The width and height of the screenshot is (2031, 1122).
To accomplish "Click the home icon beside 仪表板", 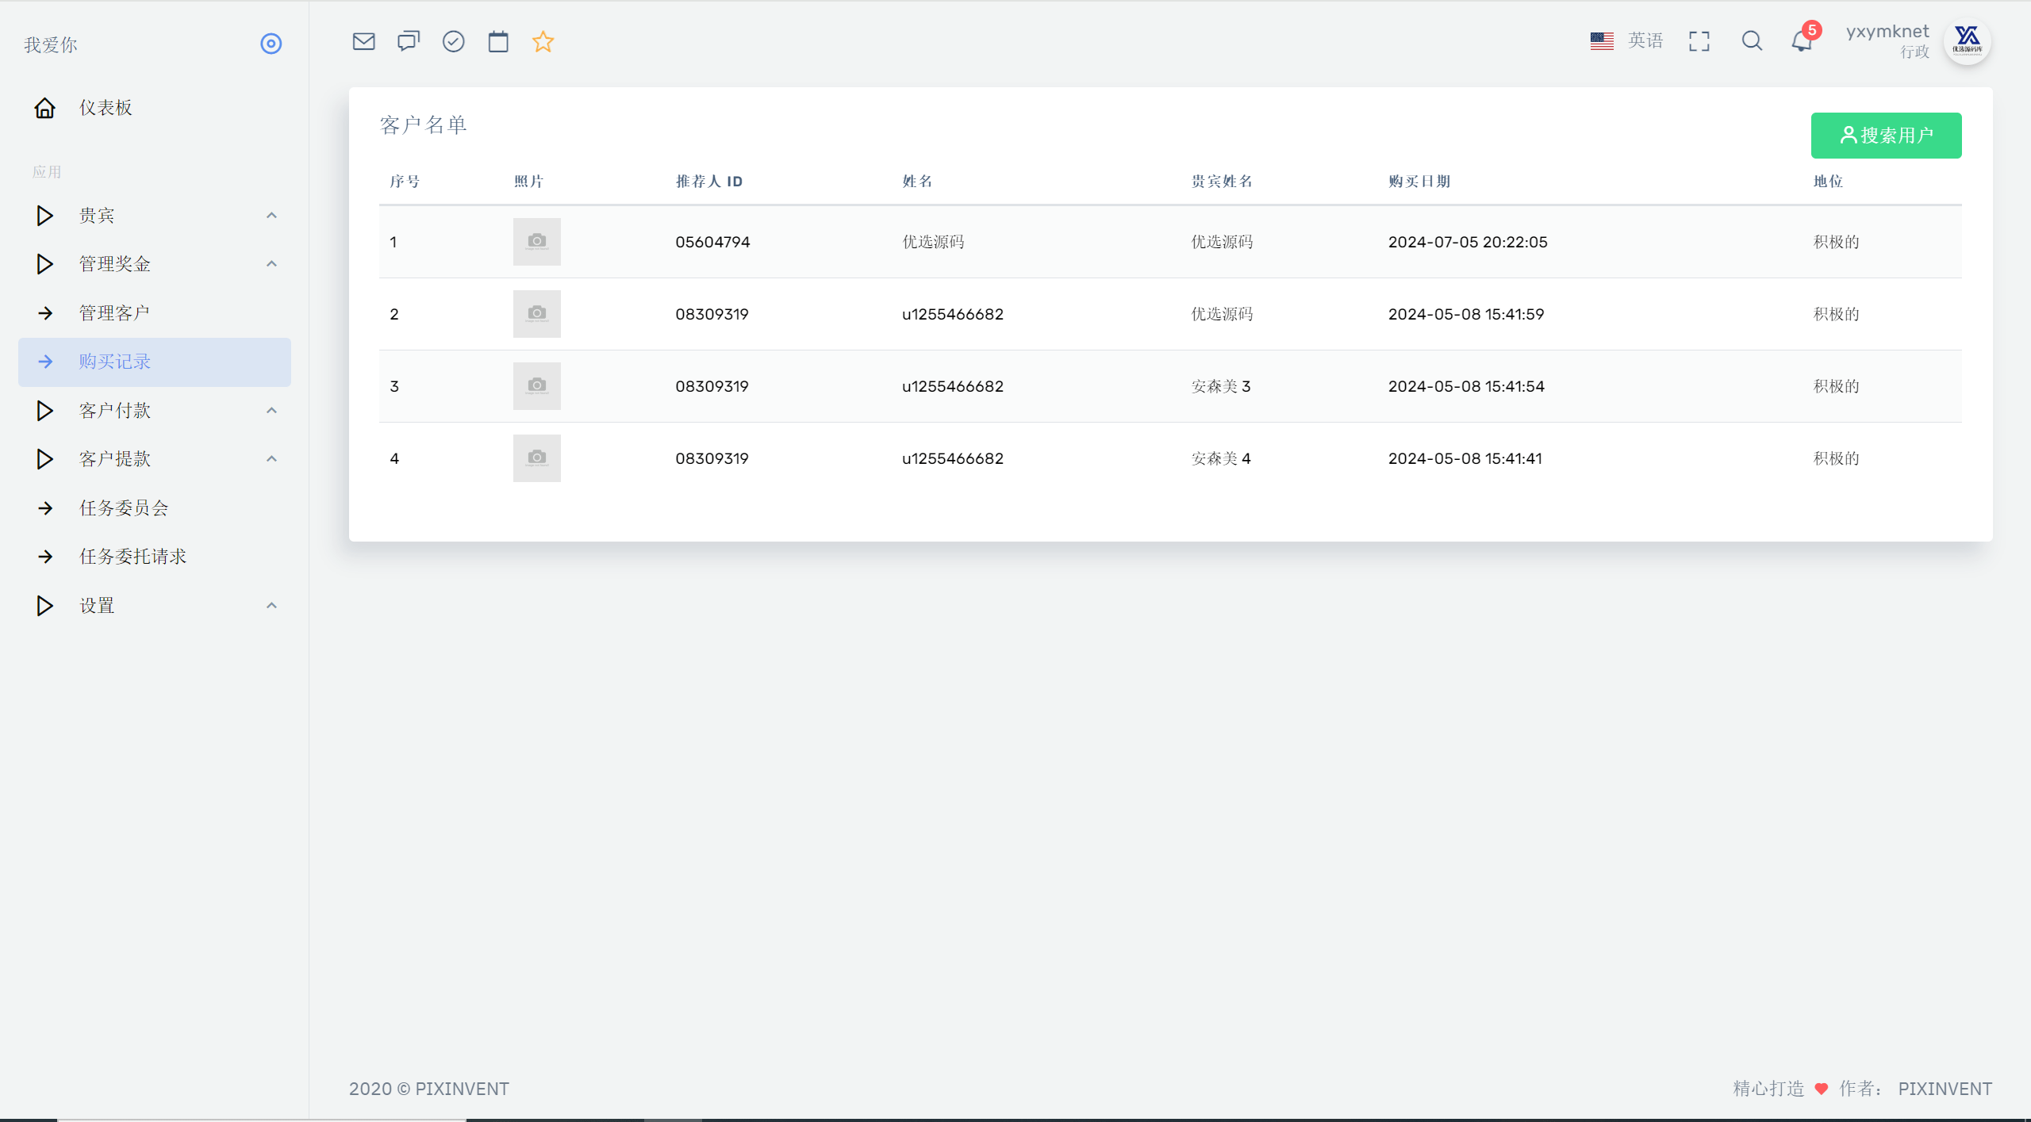I will [x=44, y=108].
